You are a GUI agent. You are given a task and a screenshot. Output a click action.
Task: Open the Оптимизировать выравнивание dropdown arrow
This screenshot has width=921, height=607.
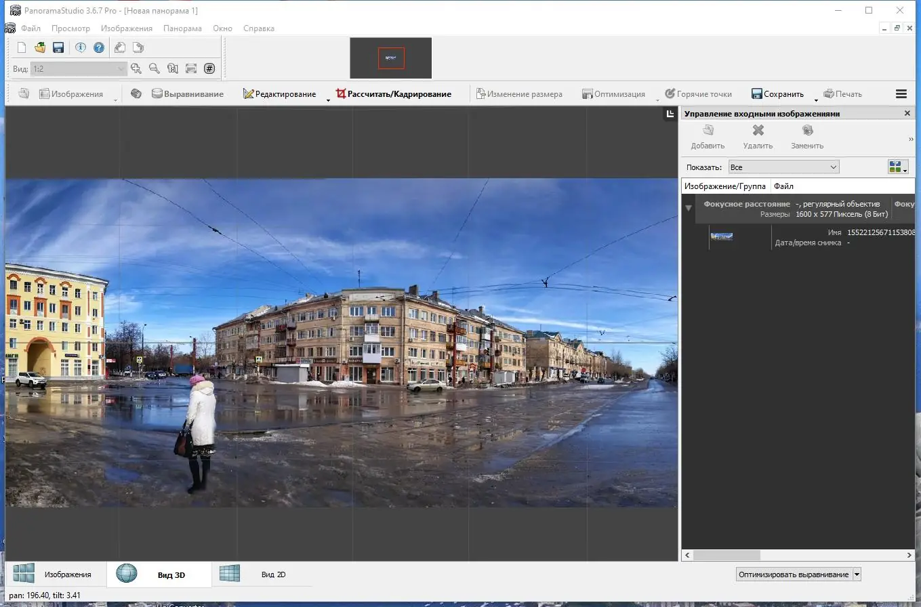[x=857, y=574]
